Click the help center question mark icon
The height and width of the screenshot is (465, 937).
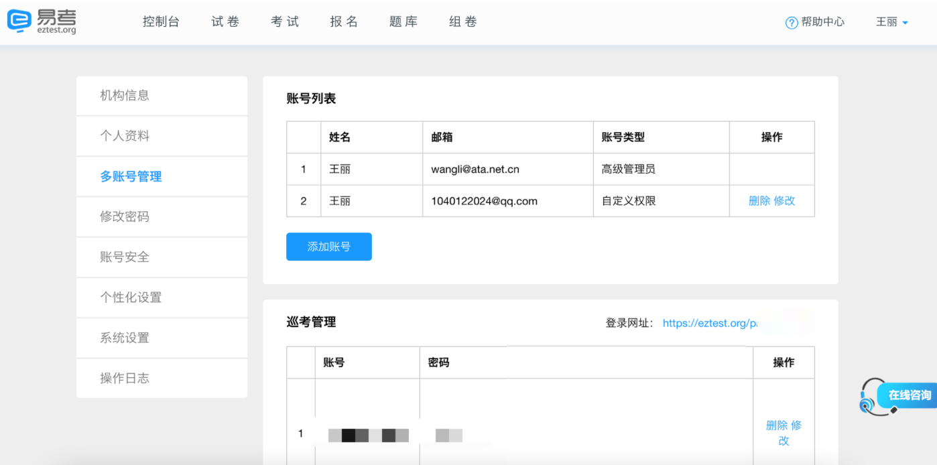point(792,23)
